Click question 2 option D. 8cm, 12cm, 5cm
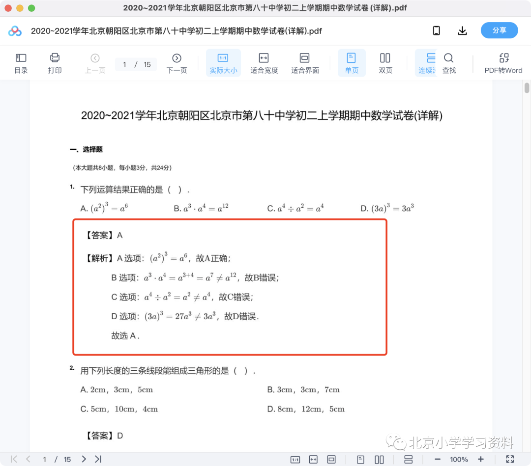531x466 pixels. (306, 409)
